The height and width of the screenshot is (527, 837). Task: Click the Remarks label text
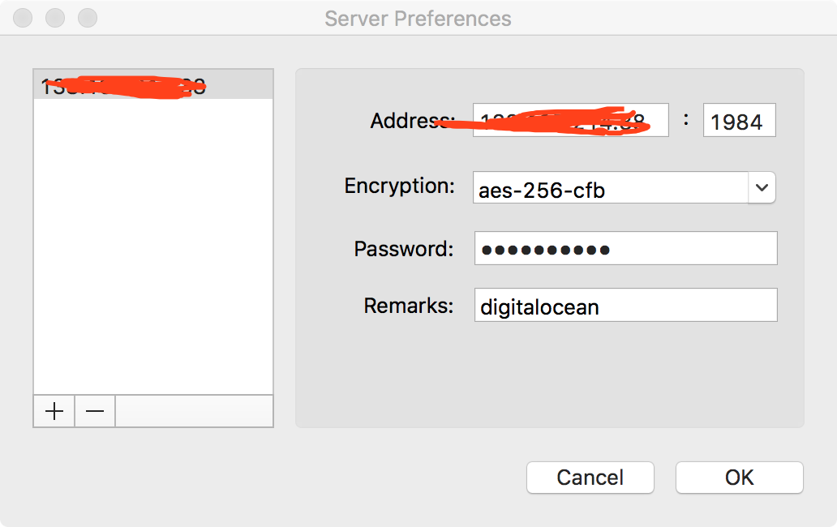408,306
